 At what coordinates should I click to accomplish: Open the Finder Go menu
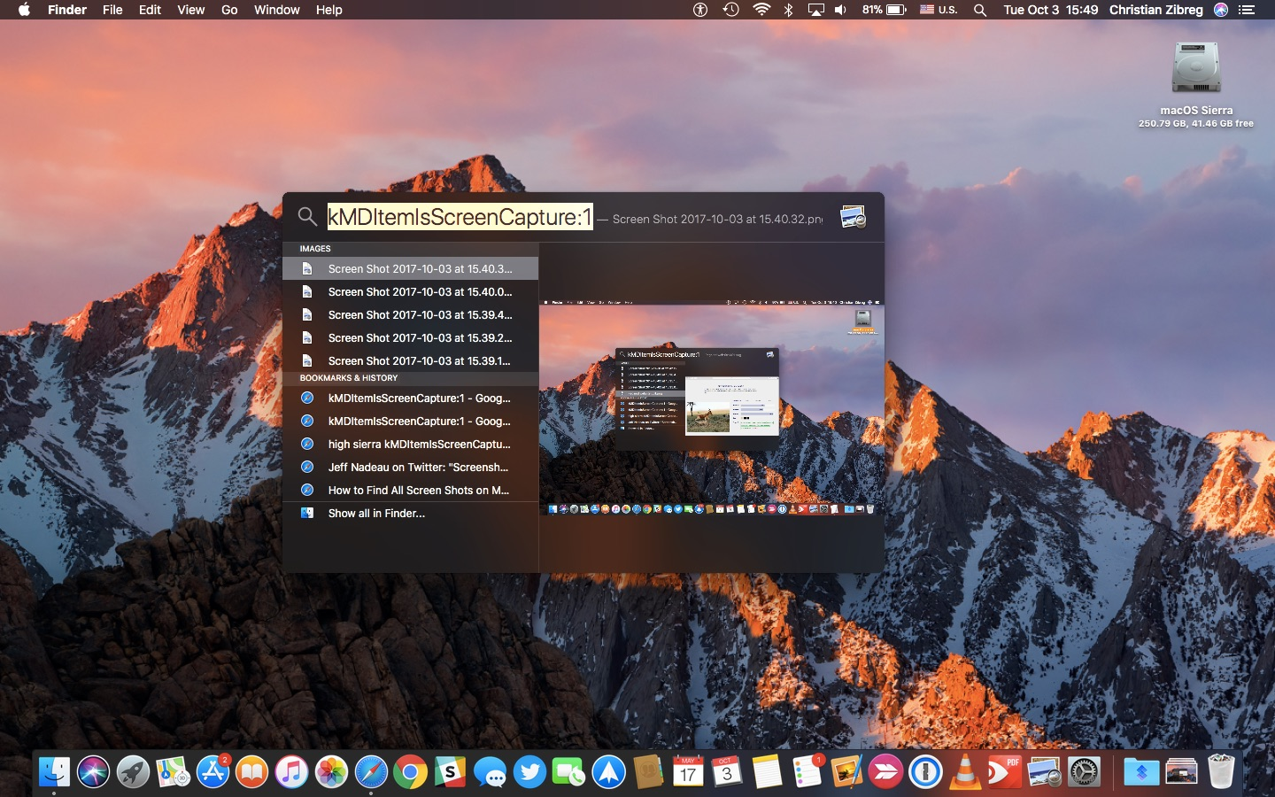pos(228,10)
